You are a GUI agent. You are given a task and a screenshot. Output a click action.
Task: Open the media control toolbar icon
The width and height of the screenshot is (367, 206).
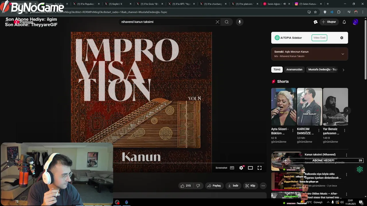[349, 12]
